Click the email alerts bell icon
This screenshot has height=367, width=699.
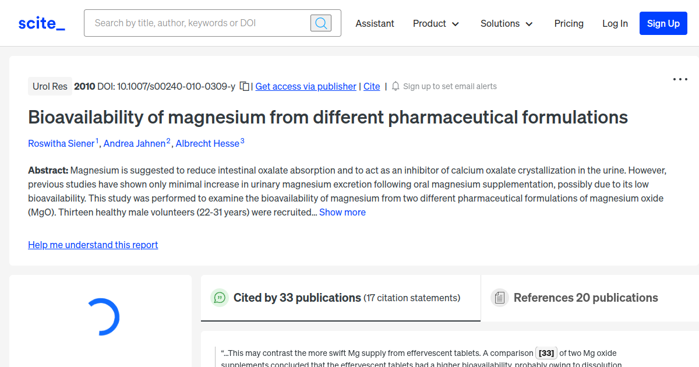396,86
